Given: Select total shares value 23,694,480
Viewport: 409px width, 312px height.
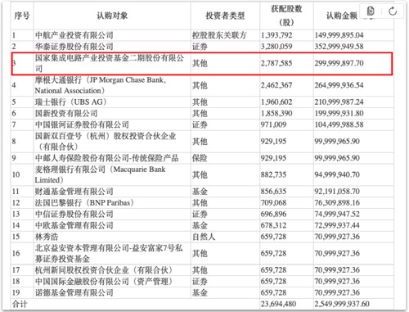Looking at the screenshot, I should tap(278, 304).
